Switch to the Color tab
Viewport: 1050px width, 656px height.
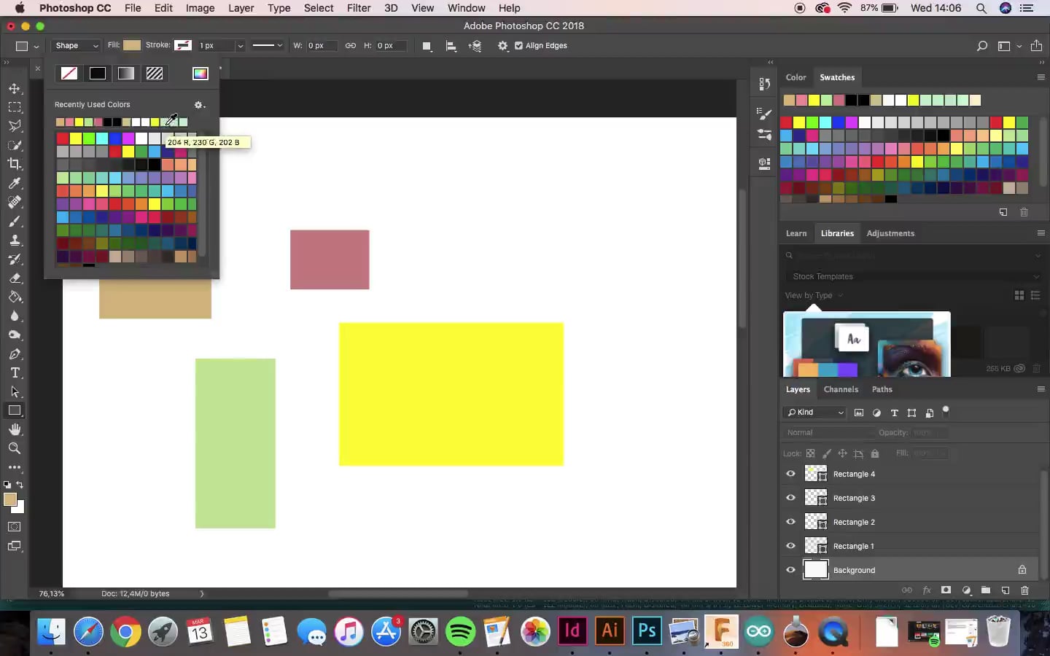796,77
